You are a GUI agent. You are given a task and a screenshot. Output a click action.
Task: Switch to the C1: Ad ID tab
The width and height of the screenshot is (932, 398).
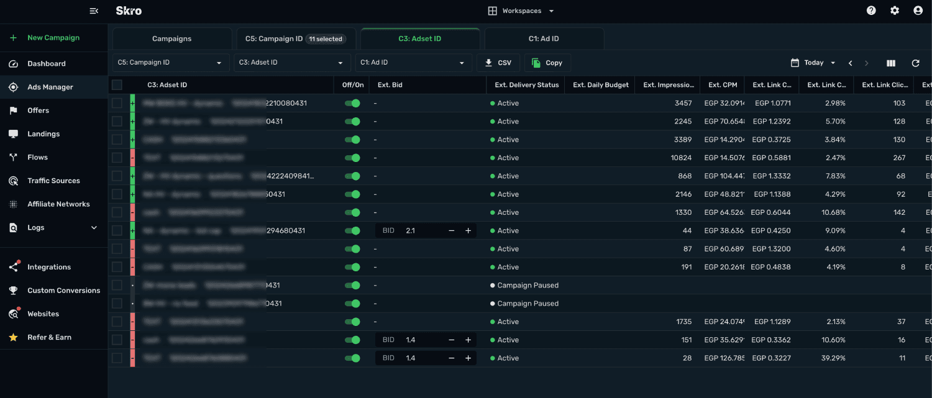[544, 38]
